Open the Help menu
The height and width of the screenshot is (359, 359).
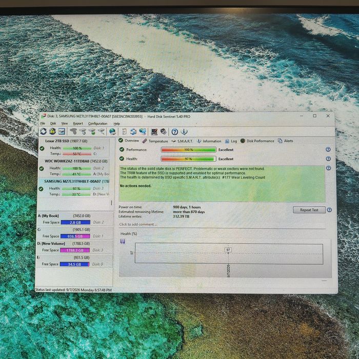tap(117, 124)
